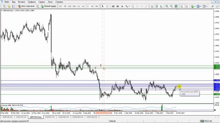
Task: Open the Файл menu
Action: point(7,2)
